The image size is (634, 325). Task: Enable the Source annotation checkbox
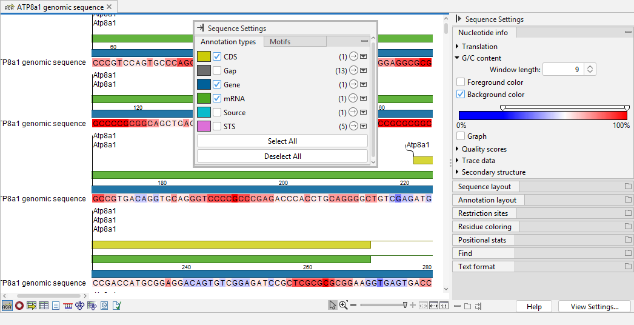[217, 113]
